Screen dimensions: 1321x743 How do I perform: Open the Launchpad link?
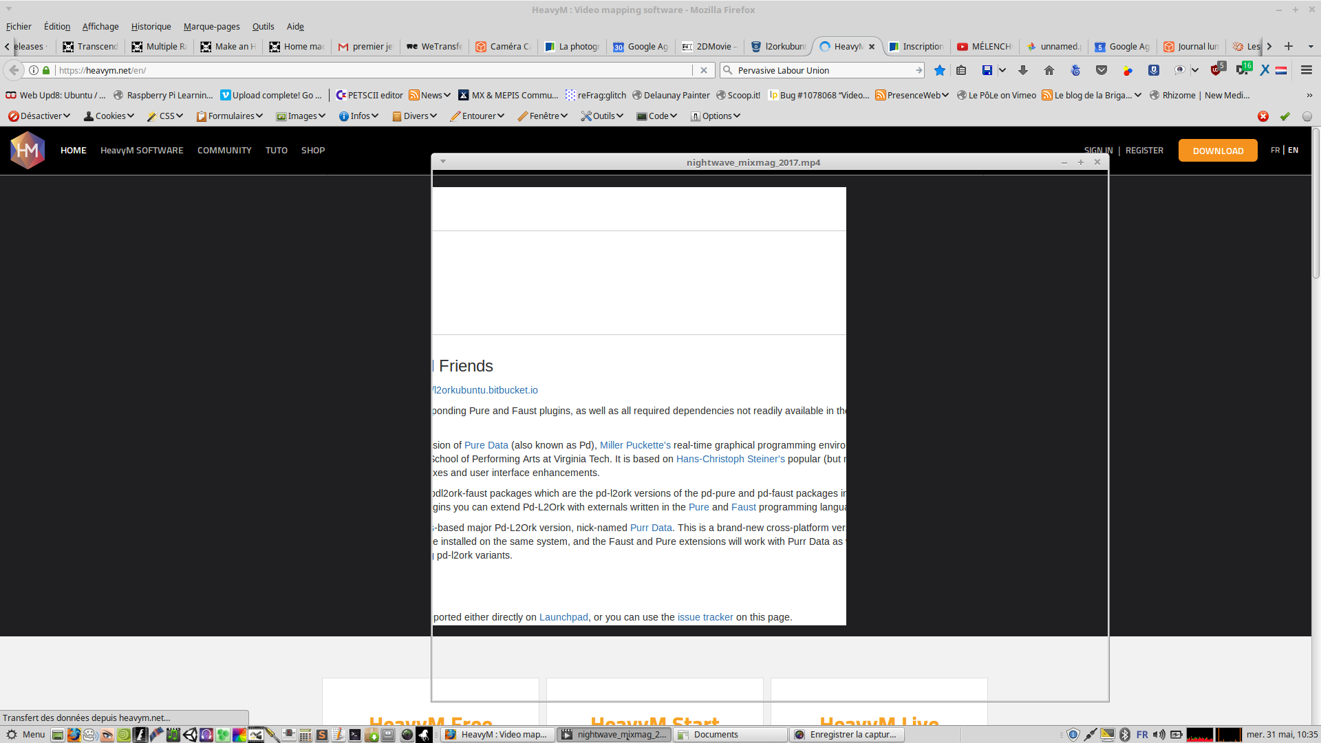pyautogui.click(x=563, y=617)
